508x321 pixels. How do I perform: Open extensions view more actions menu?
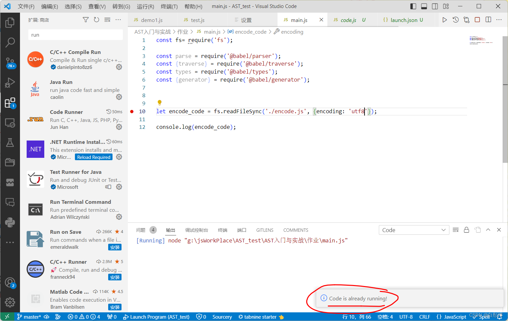point(118,20)
